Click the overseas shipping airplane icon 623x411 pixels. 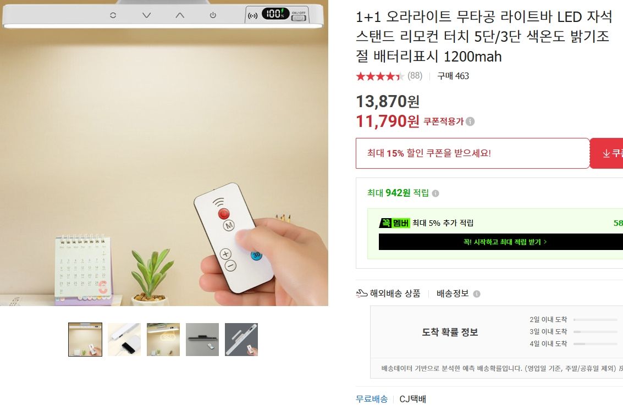click(x=361, y=293)
